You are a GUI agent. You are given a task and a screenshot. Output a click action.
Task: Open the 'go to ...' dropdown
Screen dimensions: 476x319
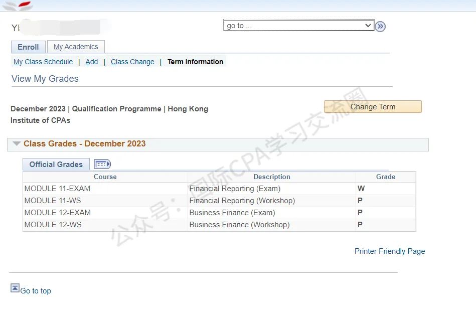coord(299,26)
